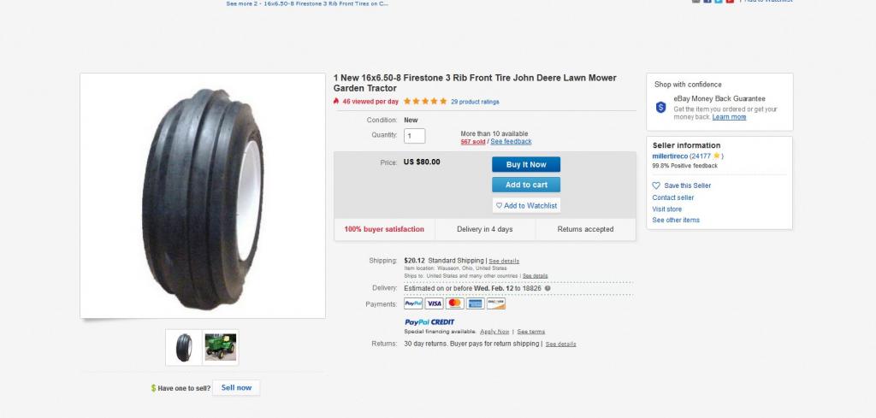Open the 29 product ratings link
Viewport: 876px width, 418px height.
tap(475, 102)
